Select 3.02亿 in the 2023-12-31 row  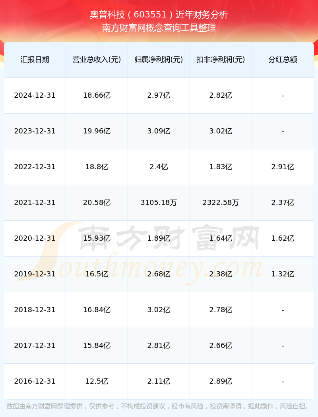[221, 131]
